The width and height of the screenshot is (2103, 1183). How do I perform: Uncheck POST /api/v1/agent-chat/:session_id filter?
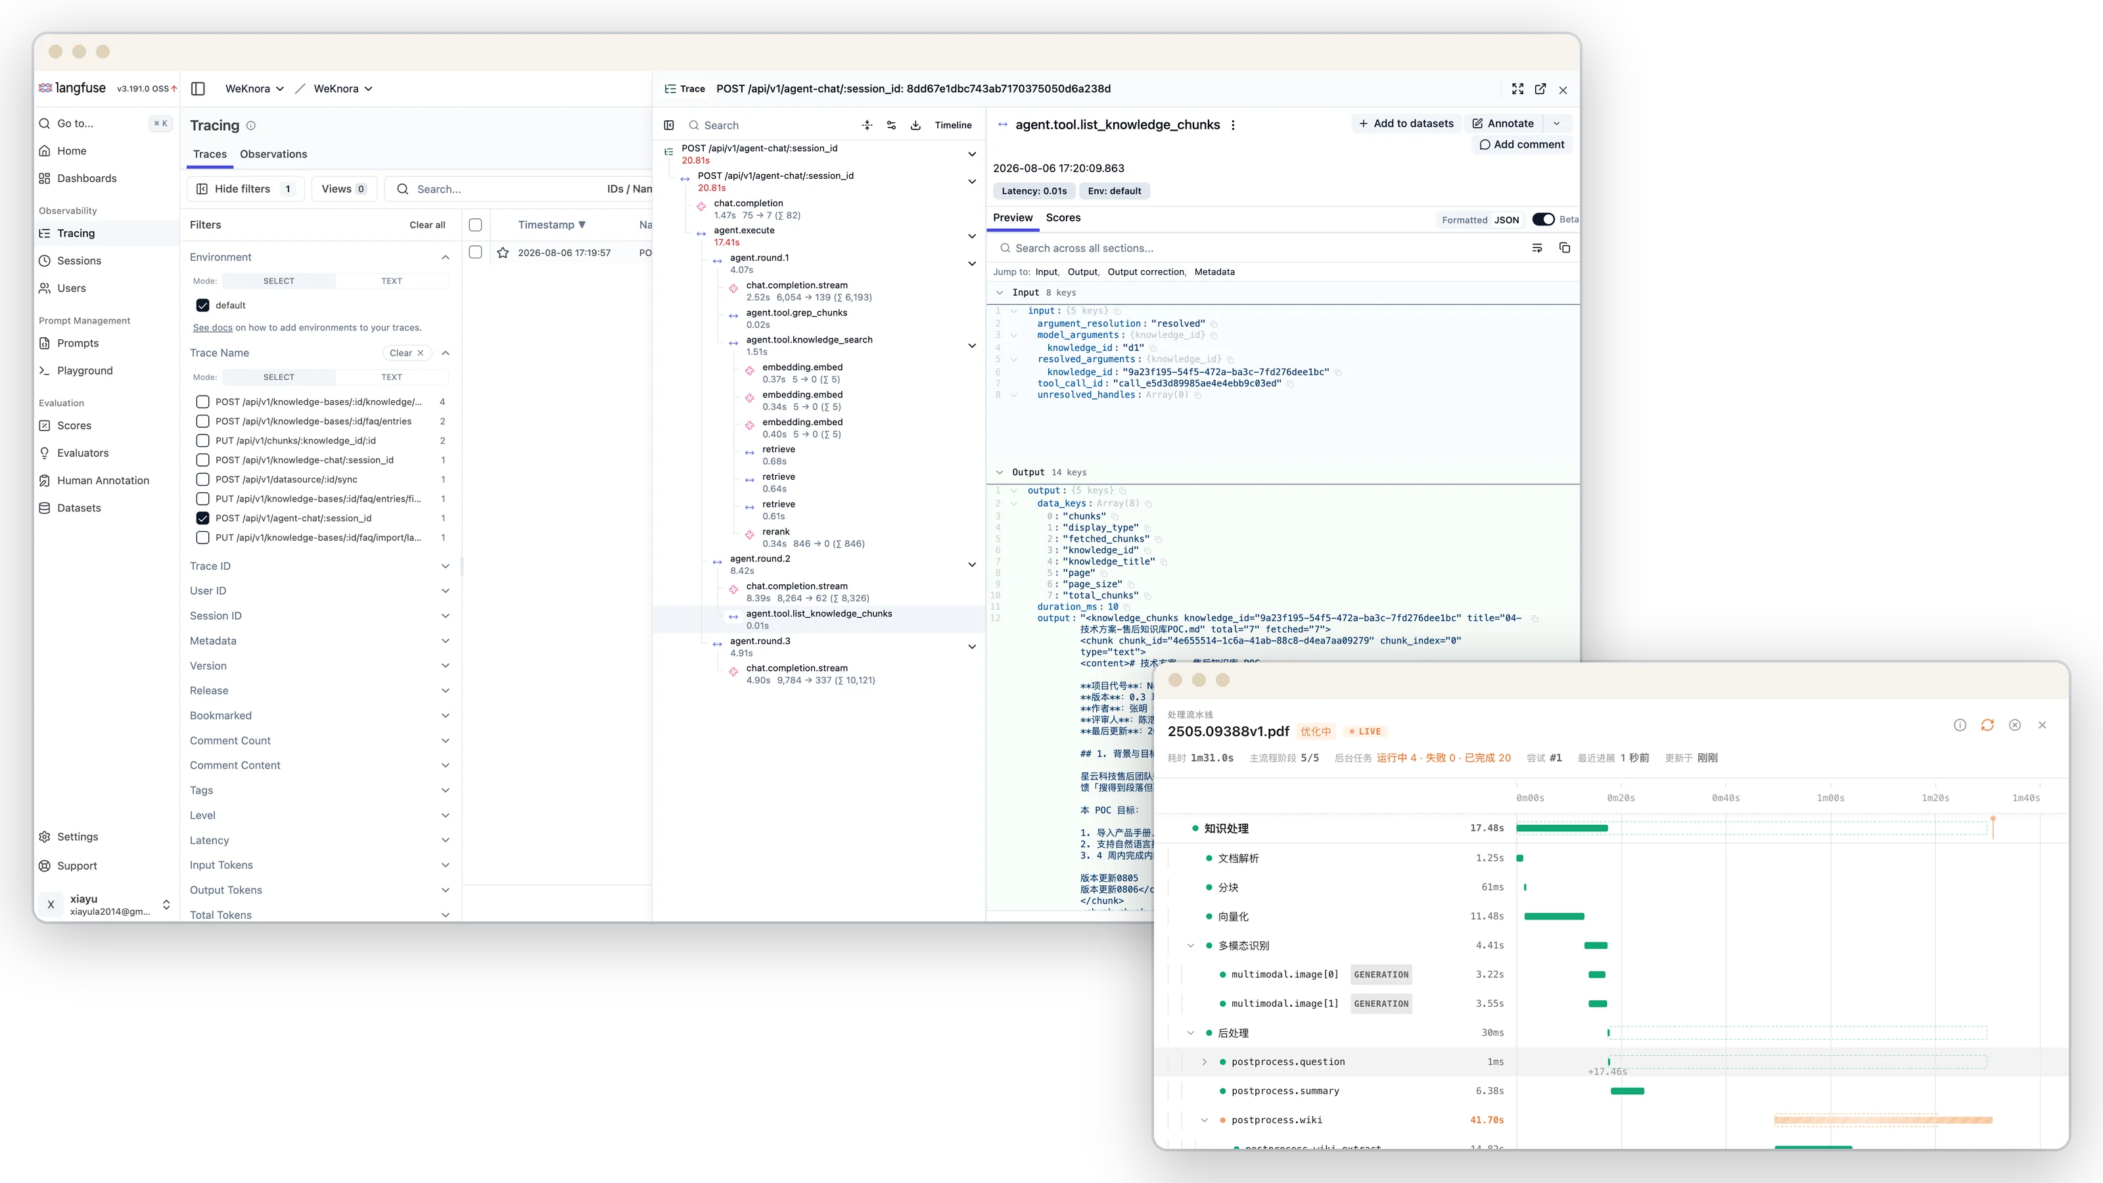point(202,518)
